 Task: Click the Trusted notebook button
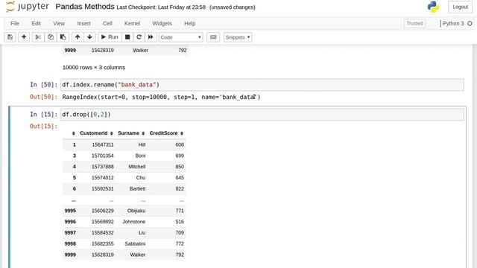click(x=414, y=23)
